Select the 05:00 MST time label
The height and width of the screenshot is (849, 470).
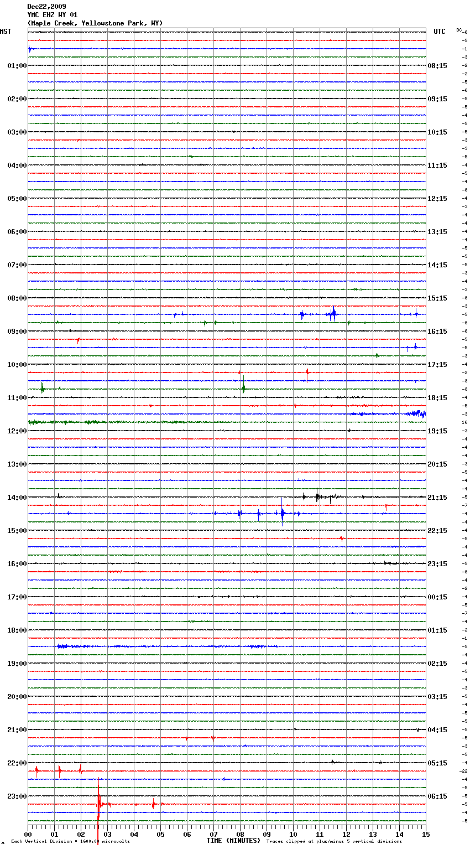click(17, 199)
